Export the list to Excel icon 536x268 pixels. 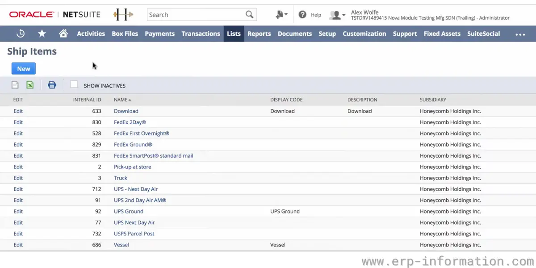30,85
